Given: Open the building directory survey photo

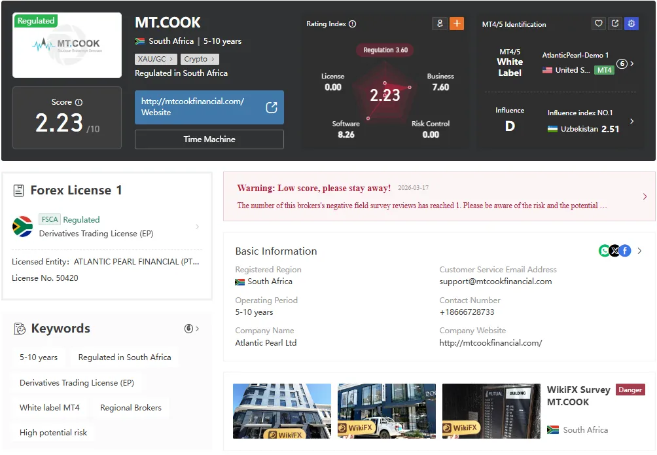Looking at the screenshot, I should pos(491,411).
